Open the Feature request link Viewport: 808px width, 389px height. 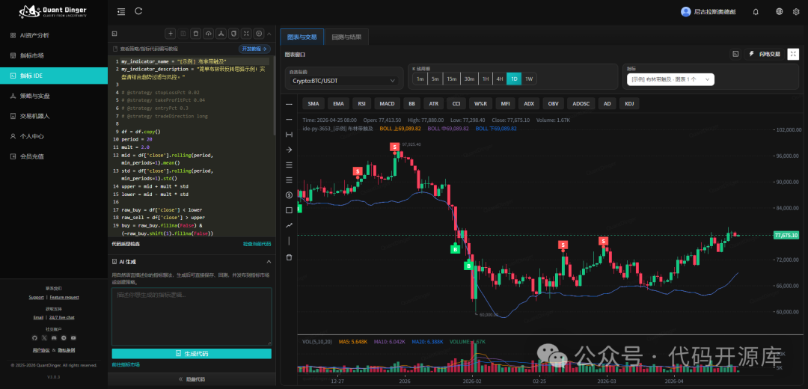[64, 297]
